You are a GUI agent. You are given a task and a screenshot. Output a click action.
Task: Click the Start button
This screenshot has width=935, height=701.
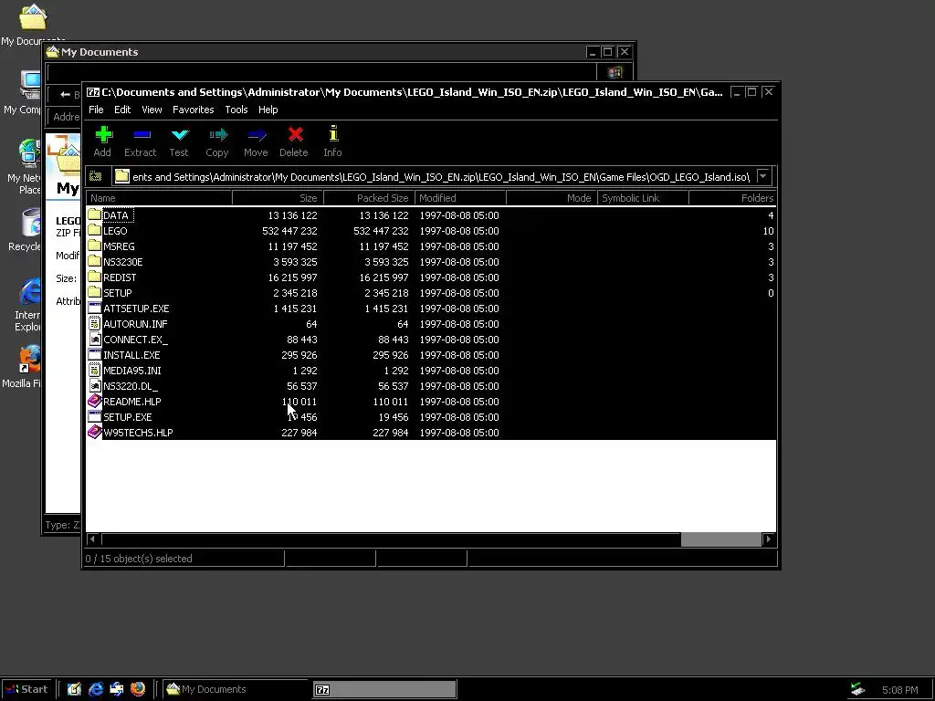pos(26,689)
